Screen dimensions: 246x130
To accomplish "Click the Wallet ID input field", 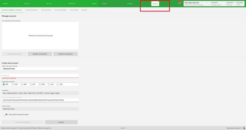I will click(40, 76).
